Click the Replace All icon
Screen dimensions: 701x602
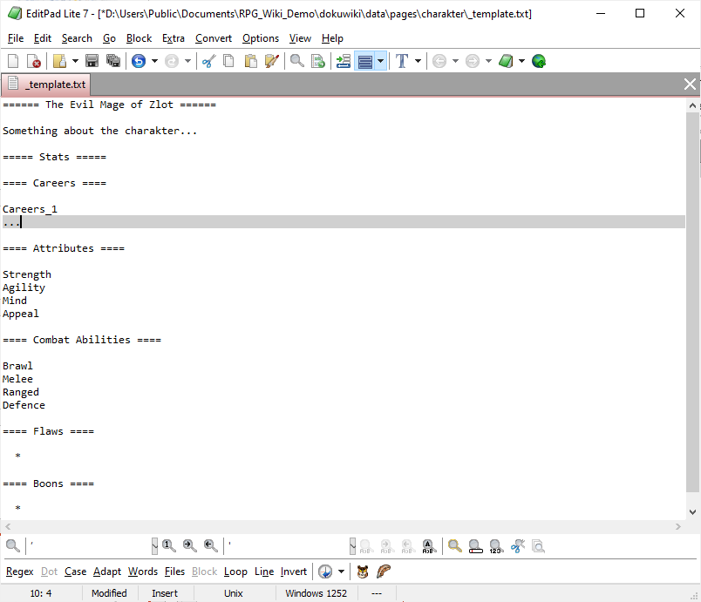pyautogui.click(x=429, y=546)
